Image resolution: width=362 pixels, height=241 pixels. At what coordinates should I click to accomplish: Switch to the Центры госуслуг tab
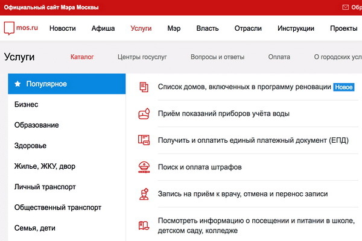point(142,57)
